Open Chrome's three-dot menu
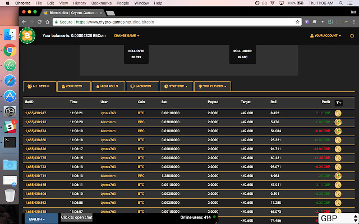The width and height of the screenshot is (359, 224). 354,22
